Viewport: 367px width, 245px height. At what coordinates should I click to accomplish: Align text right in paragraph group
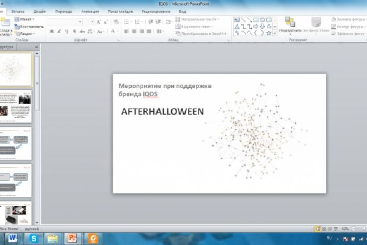click(x=141, y=31)
